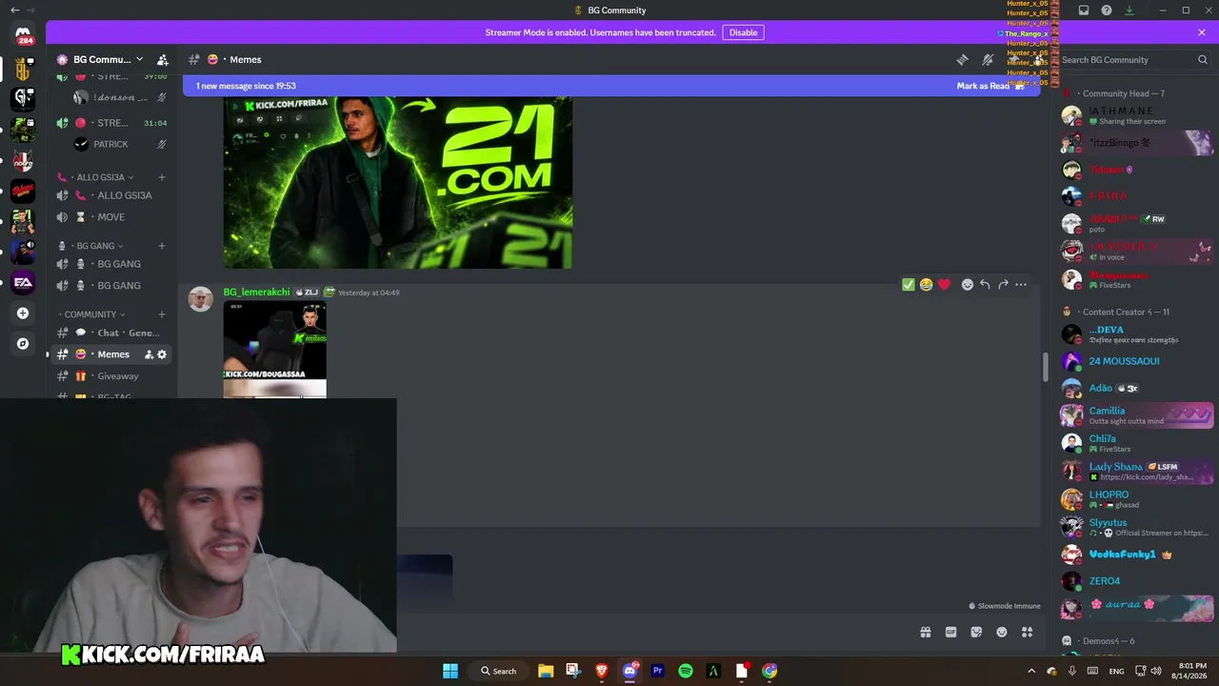Collapse the COMMUNITY category

pos(91,314)
